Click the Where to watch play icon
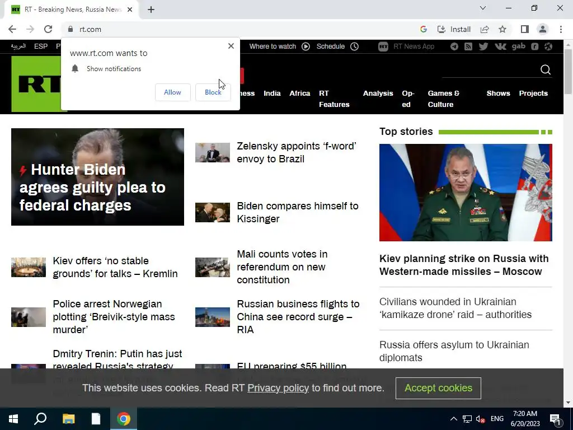The image size is (573, 430). (306, 46)
